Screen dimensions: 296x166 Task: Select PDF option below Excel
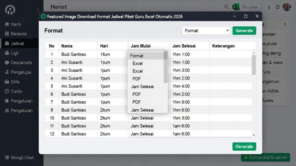pos(137,79)
